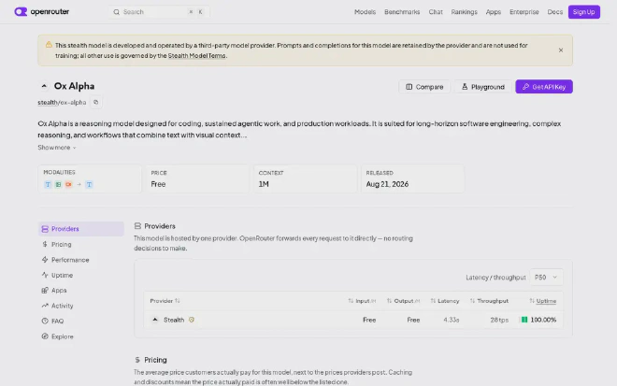Click the Compare button
617x386 pixels.
[x=424, y=87]
